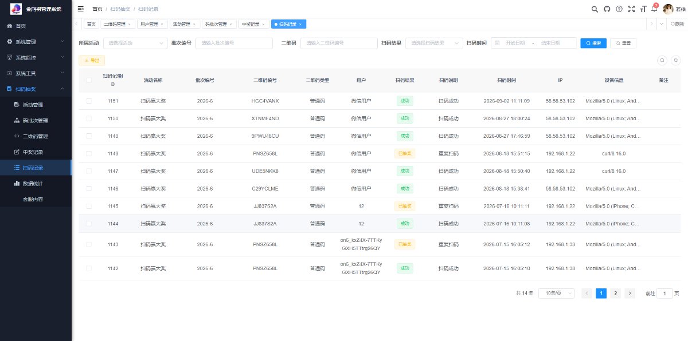Click the 活动管理 document icon
The width and height of the screenshot is (688, 341).
click(17, 105)
